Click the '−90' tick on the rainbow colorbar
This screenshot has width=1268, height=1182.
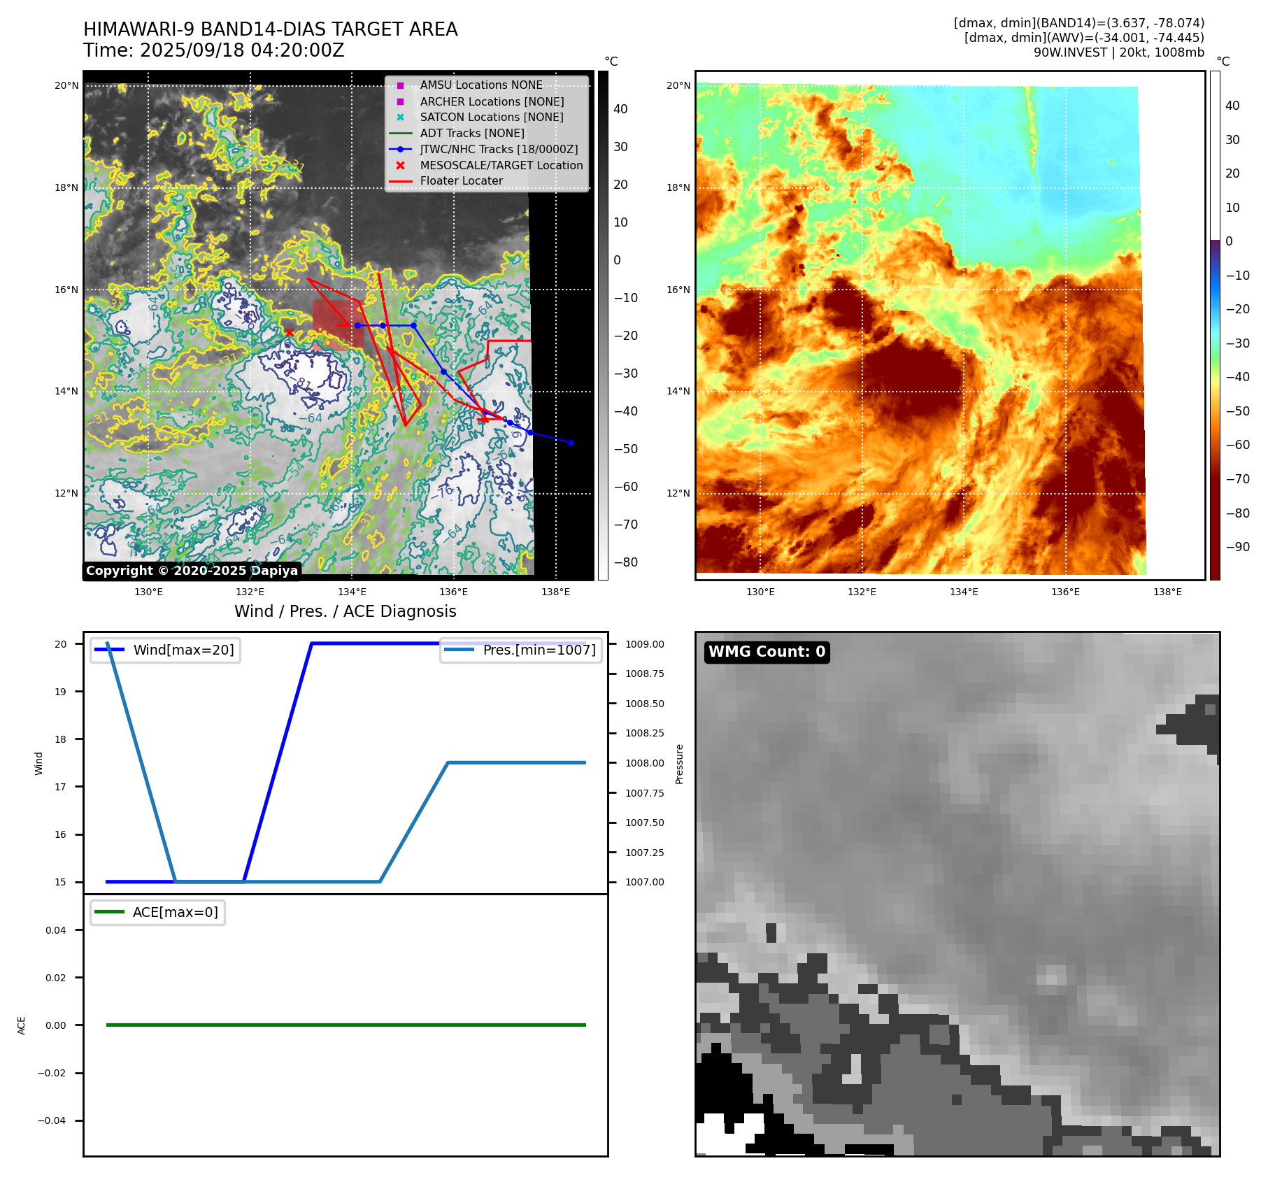pos(1238,547)
